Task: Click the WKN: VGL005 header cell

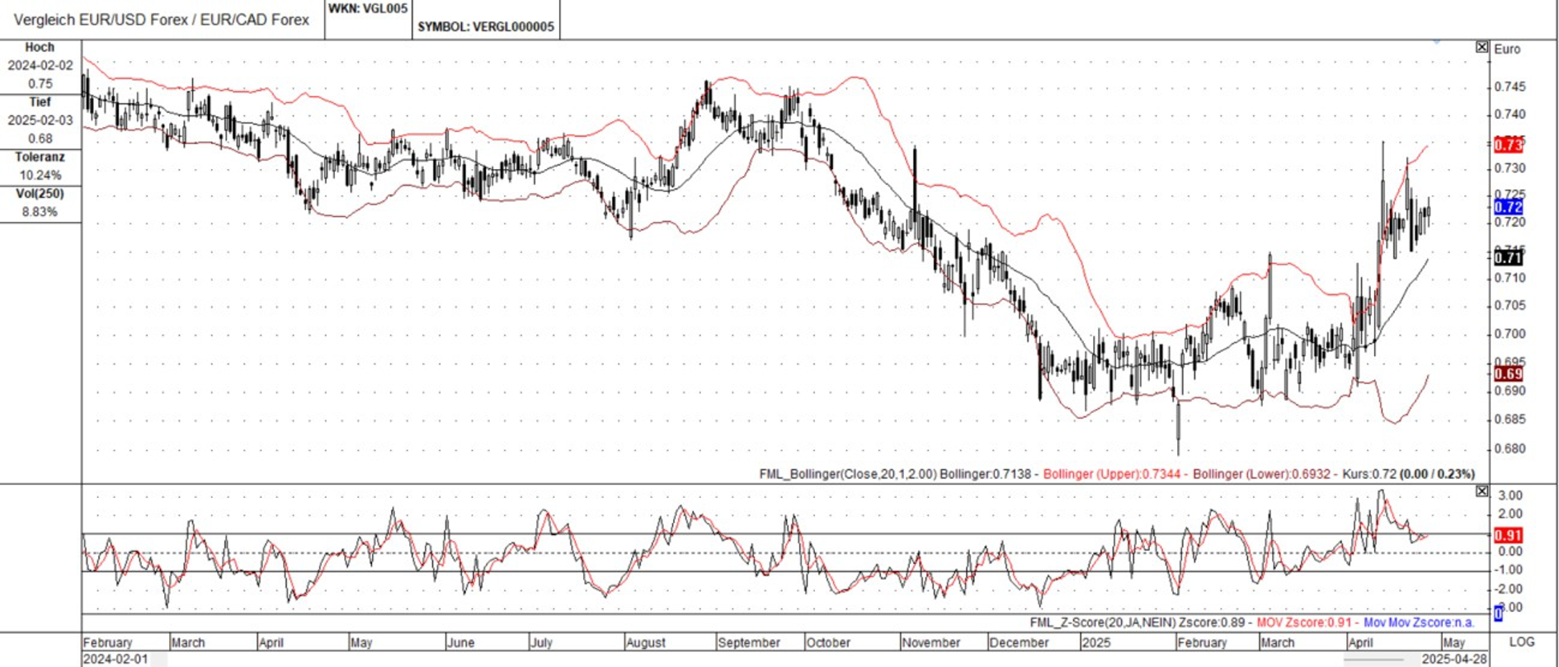Action: click(368, 9)
